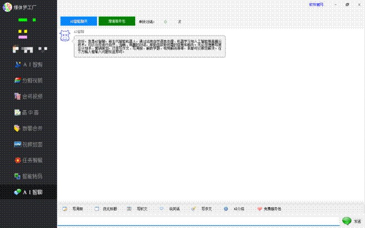Select the highlighted AI智聊 chat item

point(28,192)
